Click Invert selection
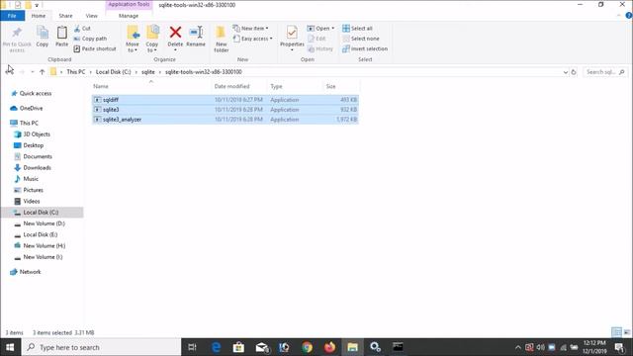The width and height of the screenshot is (633, 356). 365,48
